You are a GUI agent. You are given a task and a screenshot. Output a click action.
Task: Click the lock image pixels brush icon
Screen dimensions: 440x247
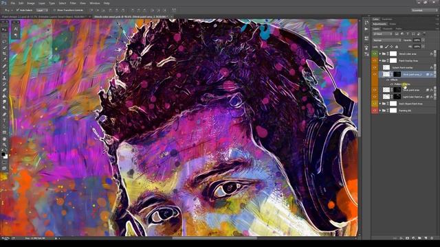point(386,47)
